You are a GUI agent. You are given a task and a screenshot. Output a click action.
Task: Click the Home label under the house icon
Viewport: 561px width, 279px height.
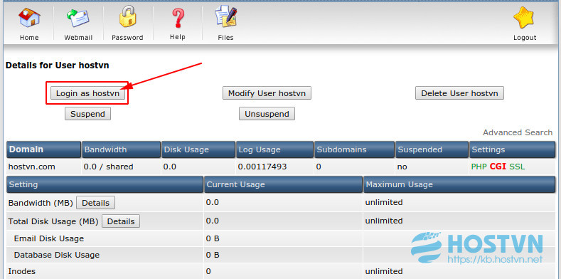click(29, 38)
